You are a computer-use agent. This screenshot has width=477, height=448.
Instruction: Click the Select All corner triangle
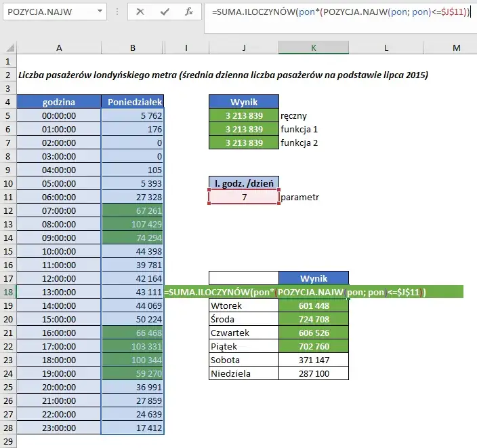[8, 48]
